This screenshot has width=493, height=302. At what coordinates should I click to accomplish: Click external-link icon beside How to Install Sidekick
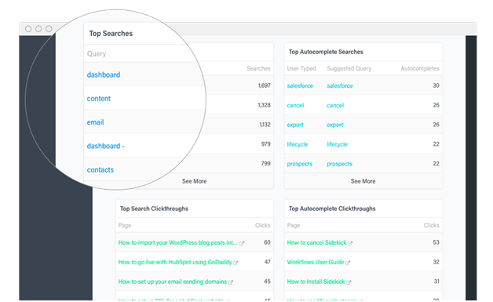coord(349,282)
